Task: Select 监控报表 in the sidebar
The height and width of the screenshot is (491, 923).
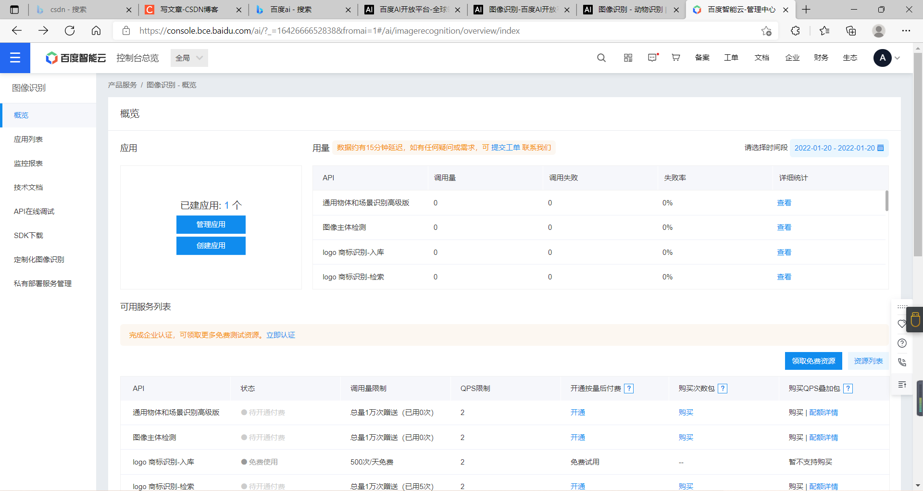Action: point(48,164)
